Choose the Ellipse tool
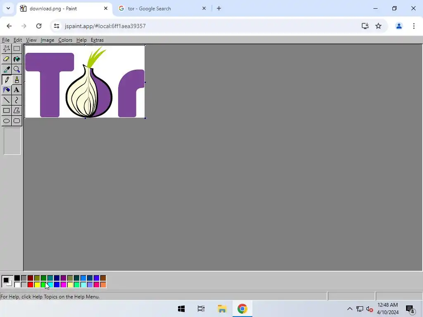 pyautogui.click(x=7, y=121)
